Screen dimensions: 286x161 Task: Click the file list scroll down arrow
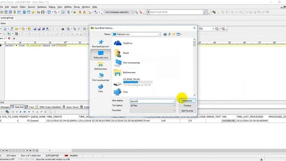194,95
